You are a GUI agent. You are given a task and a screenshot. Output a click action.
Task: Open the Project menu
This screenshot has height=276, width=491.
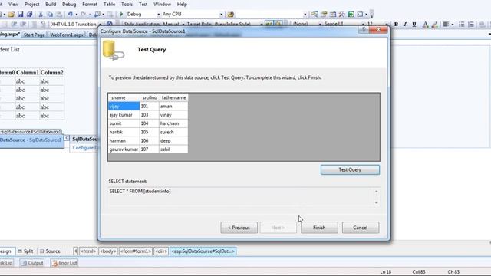32,5
